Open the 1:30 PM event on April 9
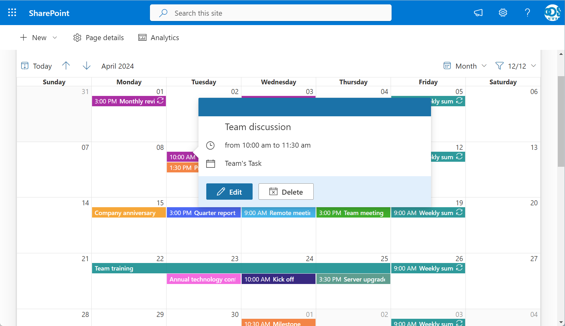This screenshot has height=326, width=565. (x=183, y=167)
